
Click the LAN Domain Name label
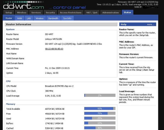[x=15, y=63]
